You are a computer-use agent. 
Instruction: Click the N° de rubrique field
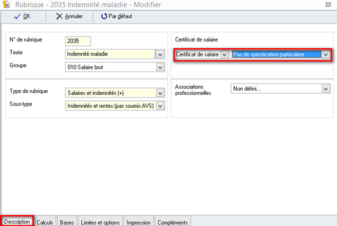coord(78,41)
